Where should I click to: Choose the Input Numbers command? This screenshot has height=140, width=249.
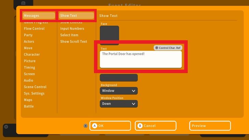pyautogui.click(x=72, y=29)
